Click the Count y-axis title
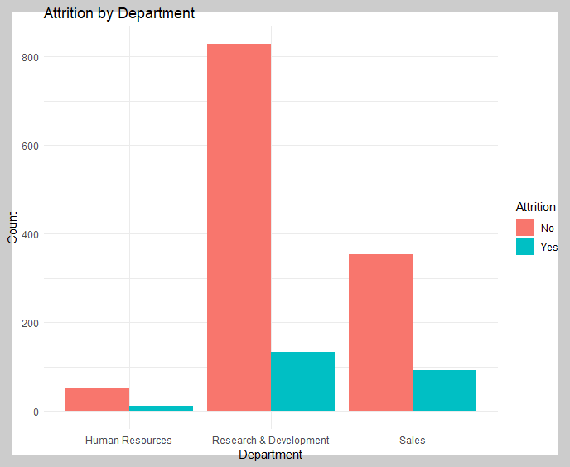 12,228
